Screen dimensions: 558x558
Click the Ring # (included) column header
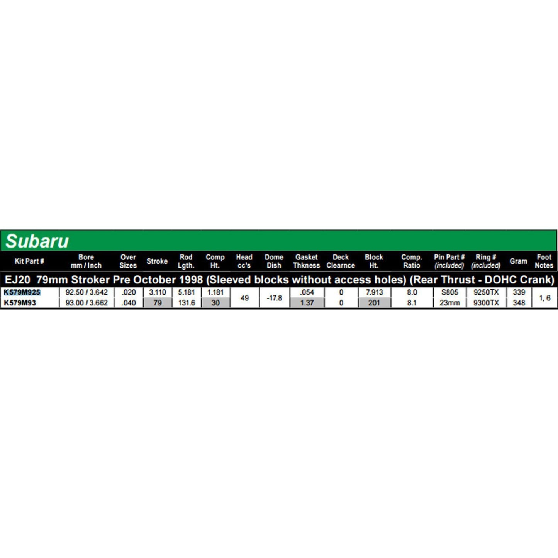486,261
